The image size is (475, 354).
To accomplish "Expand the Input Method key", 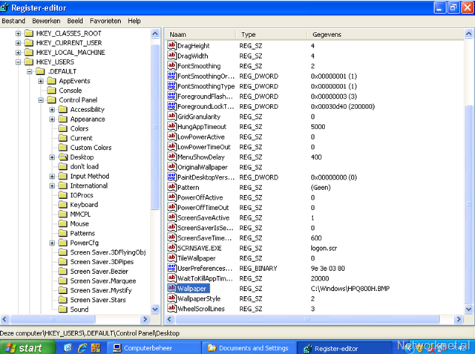I will [52, 176].
